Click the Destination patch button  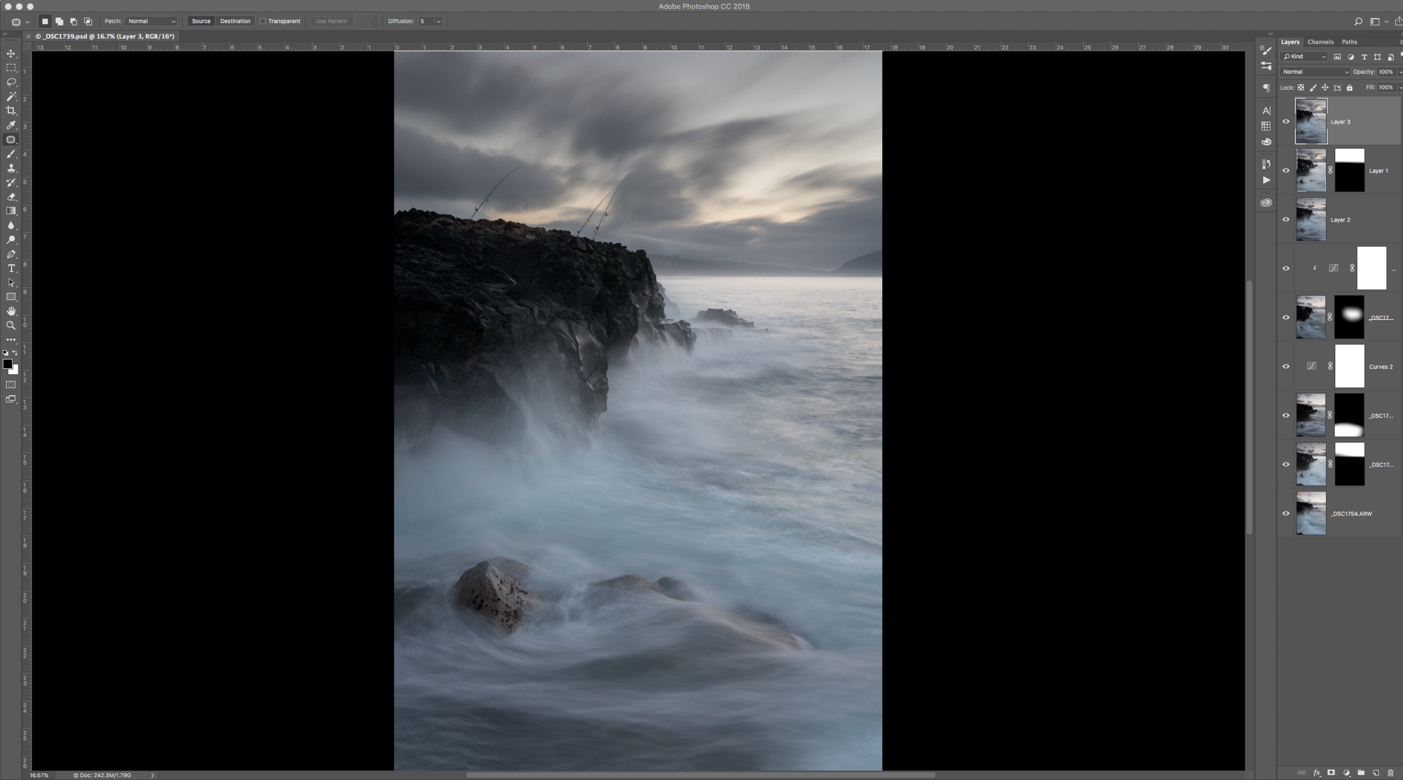(x=235, y=21)
